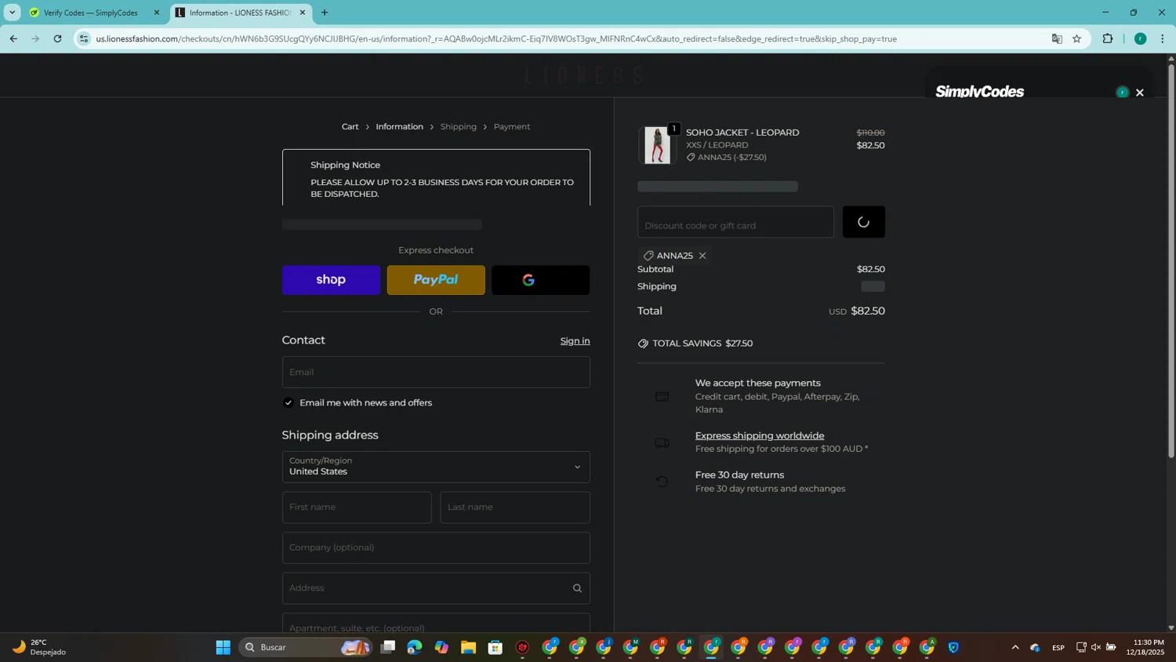Open Task View in the taskbar
1176x662 pixels.
(388, 647)
